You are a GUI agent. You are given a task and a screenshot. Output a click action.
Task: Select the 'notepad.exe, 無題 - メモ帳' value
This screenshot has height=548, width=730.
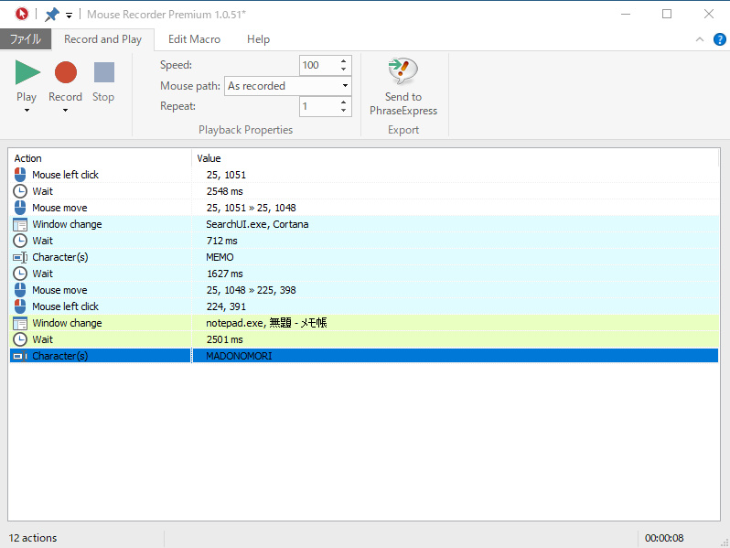(266, 323)
